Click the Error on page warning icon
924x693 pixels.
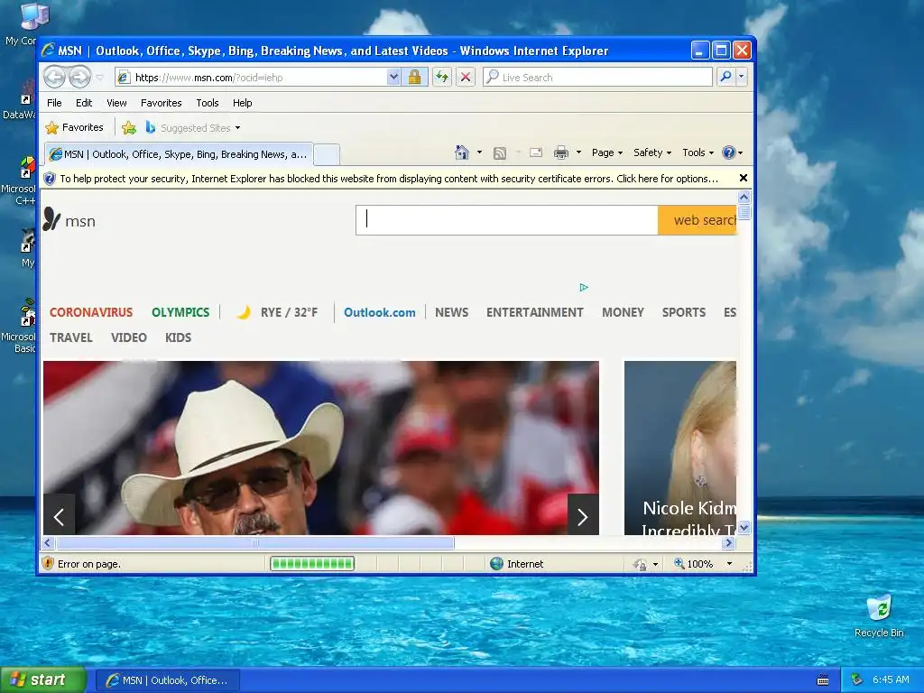(x=49, y=564)
